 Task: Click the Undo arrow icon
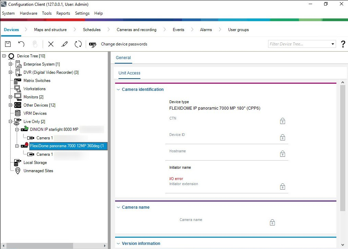click(x=21, y=44)
